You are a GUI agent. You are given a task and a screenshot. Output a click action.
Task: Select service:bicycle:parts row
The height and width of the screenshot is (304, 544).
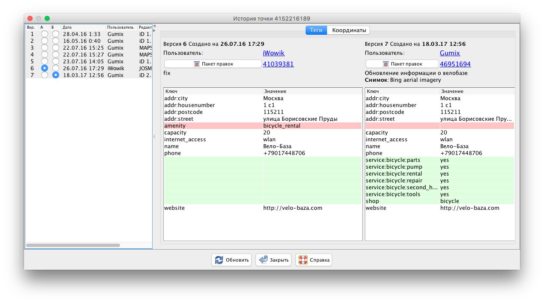point(440,160)
